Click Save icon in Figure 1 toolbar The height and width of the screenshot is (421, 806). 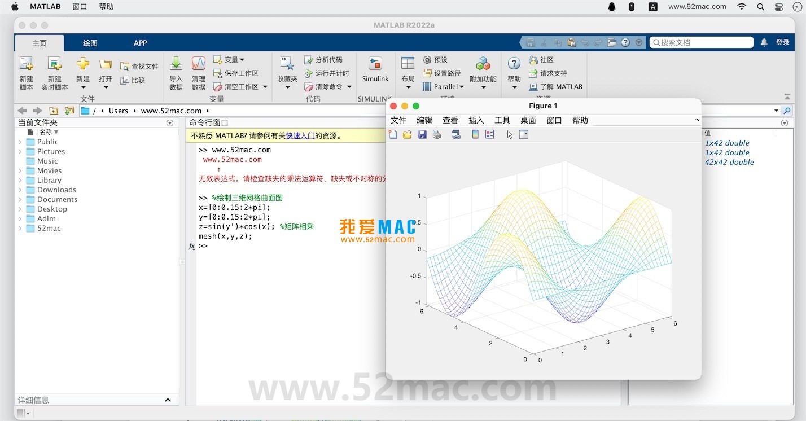(422, 134)
